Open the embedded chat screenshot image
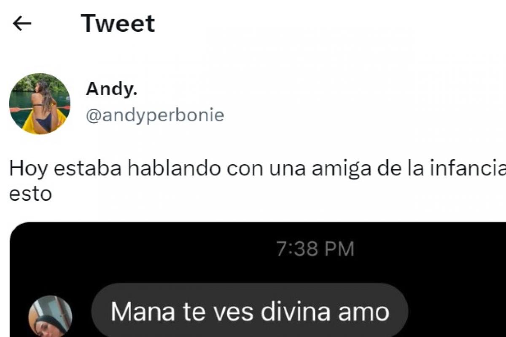Screen dimensions: 506x337 tap(258, 280)
